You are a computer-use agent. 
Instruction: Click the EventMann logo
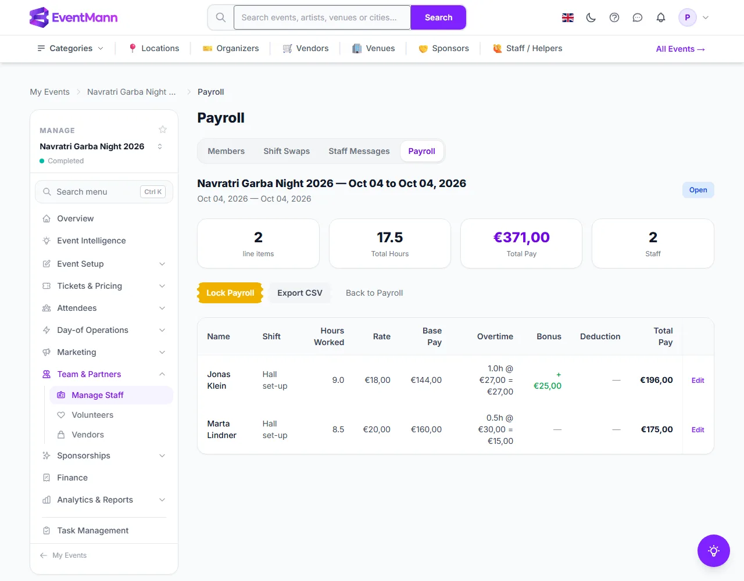click(73, 17)
